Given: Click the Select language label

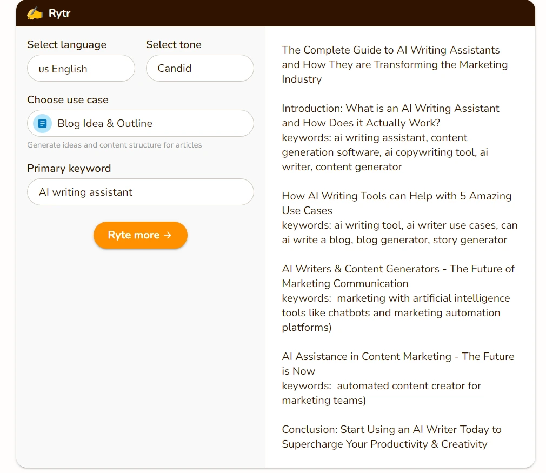Looking at the screenshot, I should [66, 45].
